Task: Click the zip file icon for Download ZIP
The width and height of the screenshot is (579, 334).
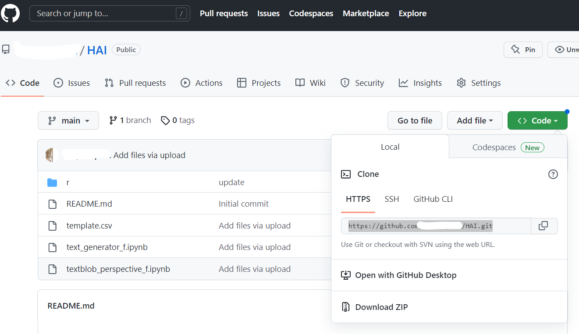Action: click(346, 307)
